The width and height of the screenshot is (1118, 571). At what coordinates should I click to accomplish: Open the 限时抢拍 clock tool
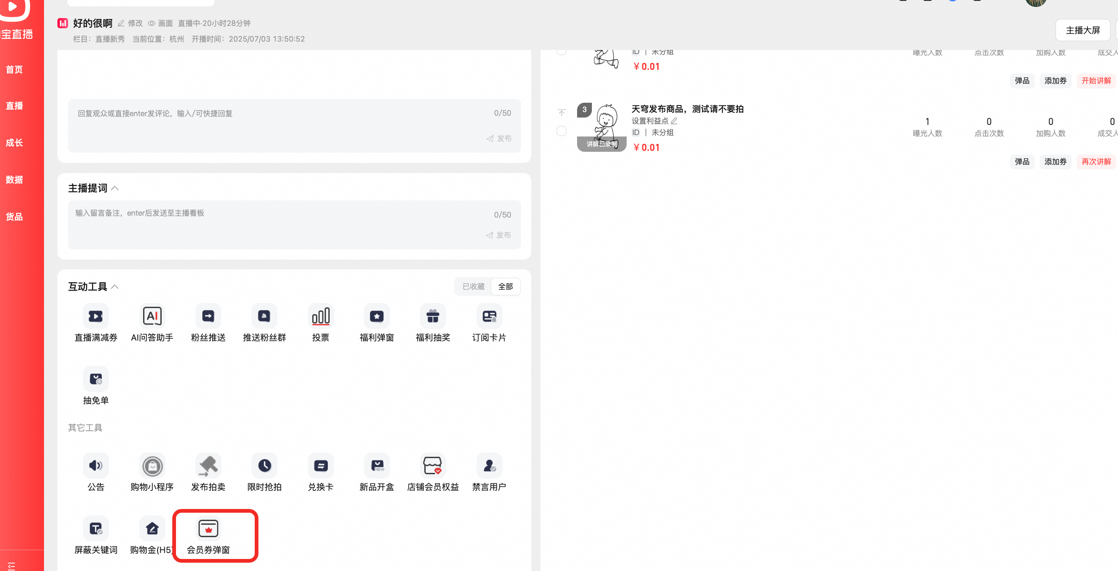coord(264,473)
